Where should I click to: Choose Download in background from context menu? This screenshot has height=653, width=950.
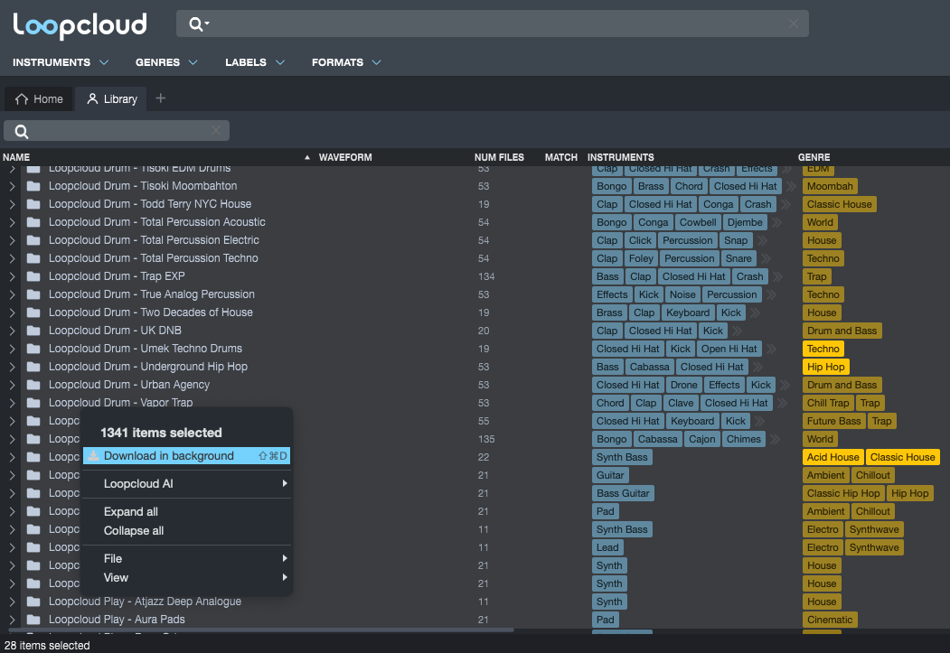point(186,456)
